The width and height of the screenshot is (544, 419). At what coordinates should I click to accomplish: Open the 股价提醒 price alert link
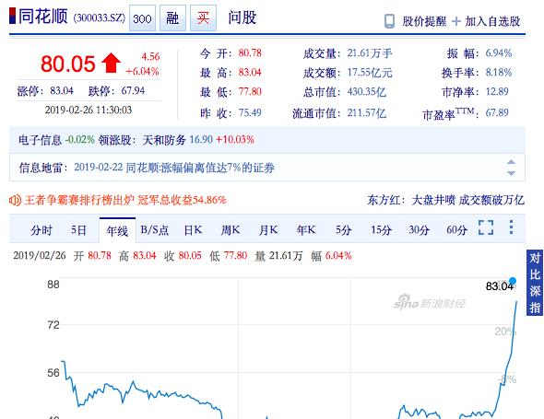point(424,21)
